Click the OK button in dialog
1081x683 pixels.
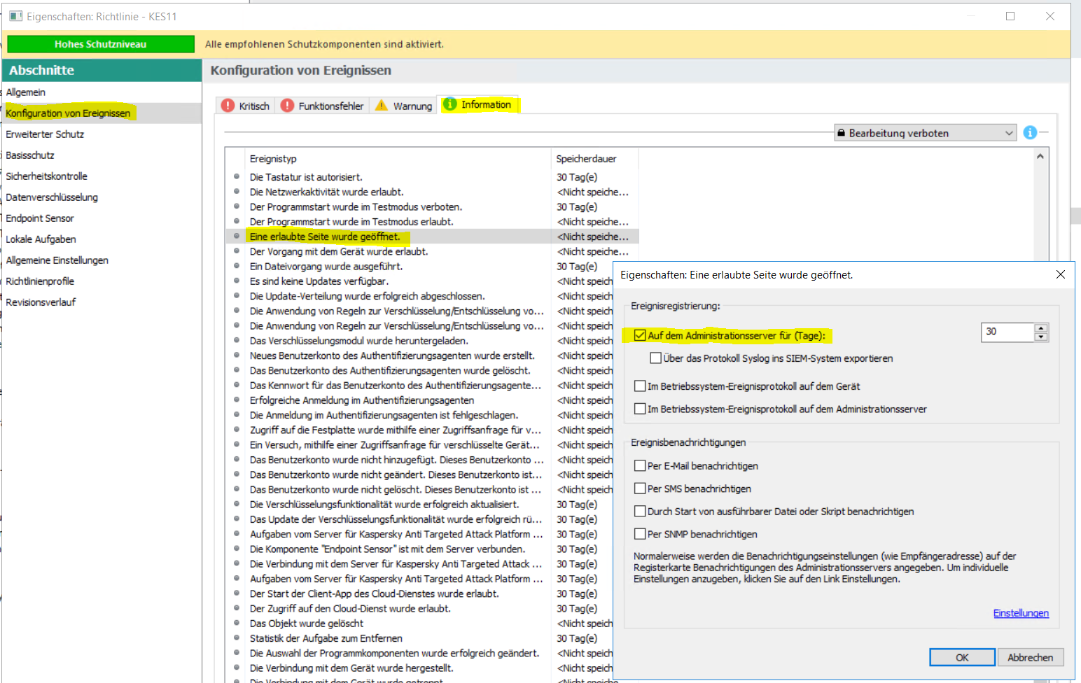962,657
